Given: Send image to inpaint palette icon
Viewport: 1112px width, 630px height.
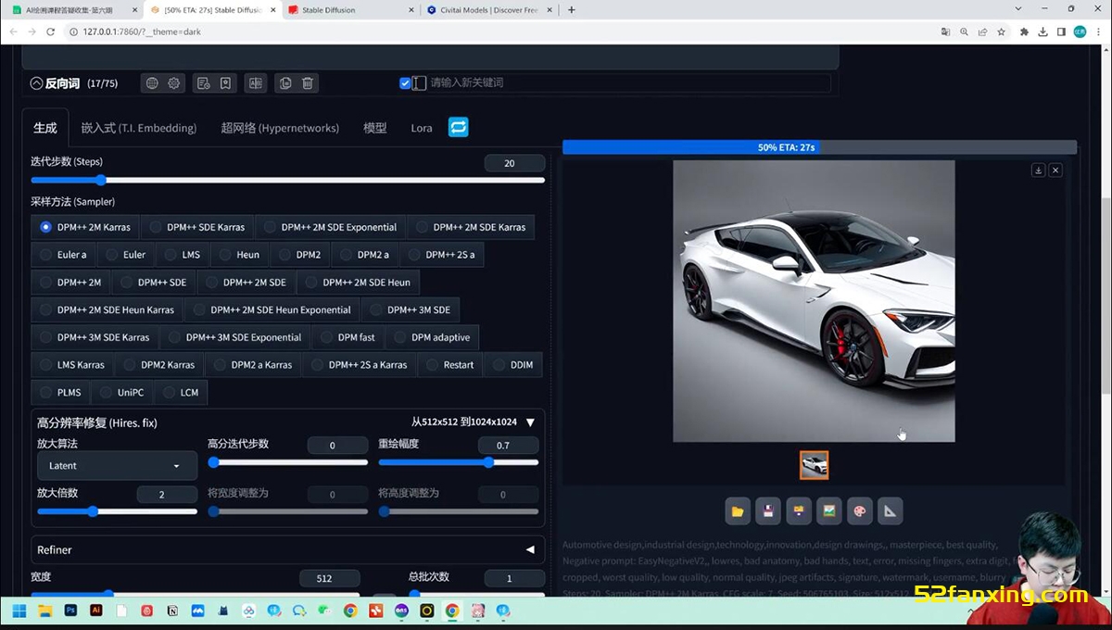Looking at the screenshot, I should (x=859, y=510).
